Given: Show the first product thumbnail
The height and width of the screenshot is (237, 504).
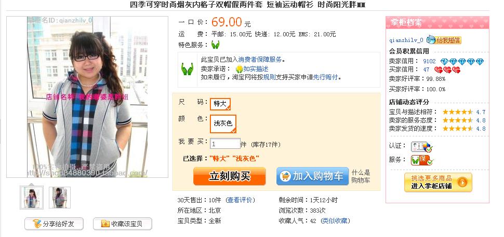Looking at the screenshot, I should (32, 198).
